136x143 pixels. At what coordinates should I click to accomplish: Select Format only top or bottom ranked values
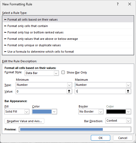(x=68, y=32)
